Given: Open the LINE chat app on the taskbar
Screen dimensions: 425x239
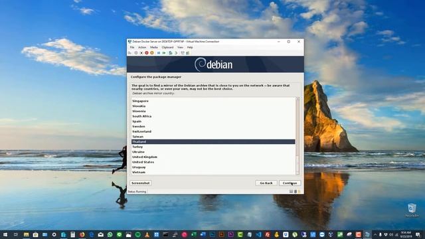Looking at the screenshot, I should click(x=120, y=234).
